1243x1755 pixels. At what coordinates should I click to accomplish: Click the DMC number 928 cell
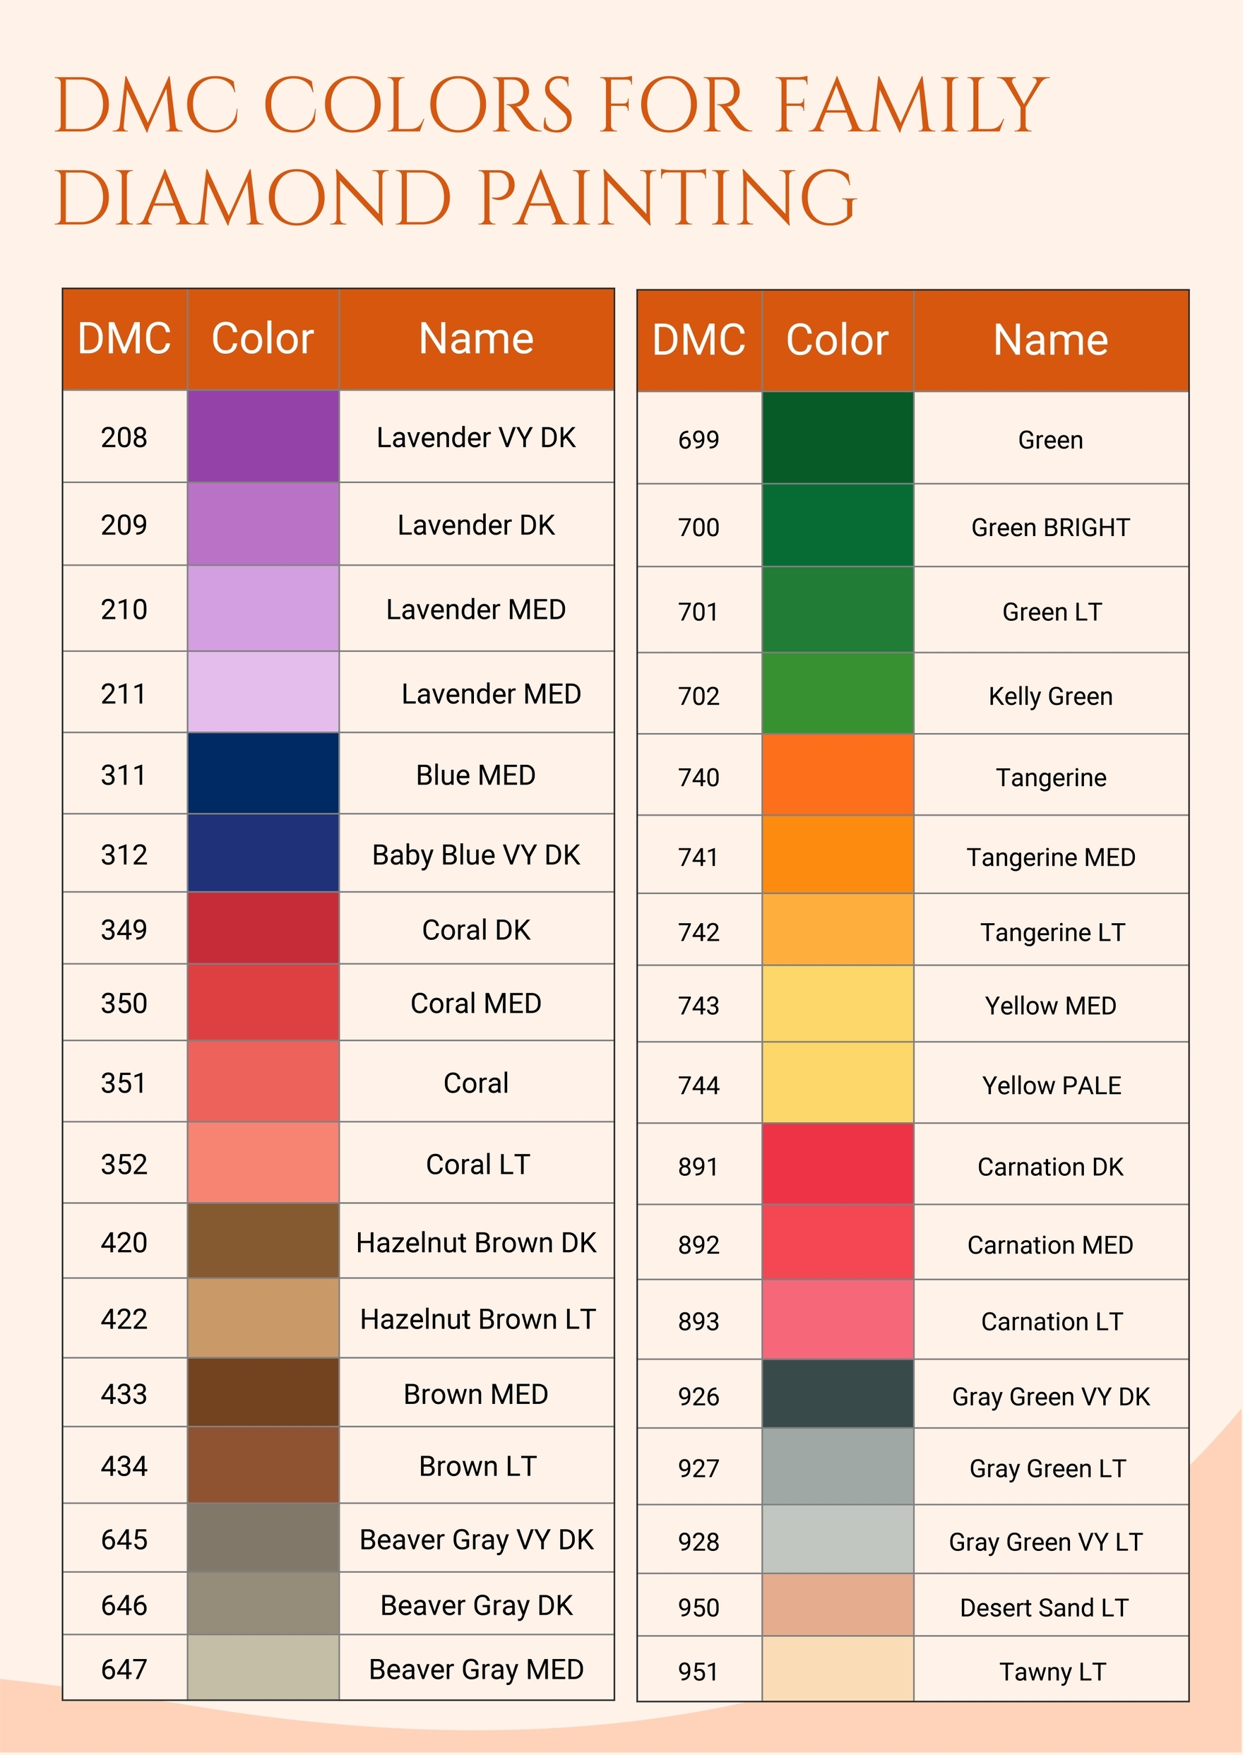click(x=698, y=1542)
